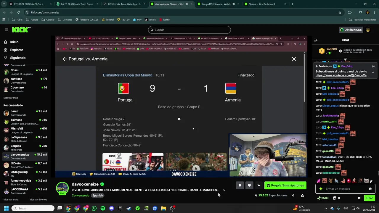Image resolution: width=379 pixels, height=213 pixels.
Task: Click the Conversando category link
Action: (81, 196)
